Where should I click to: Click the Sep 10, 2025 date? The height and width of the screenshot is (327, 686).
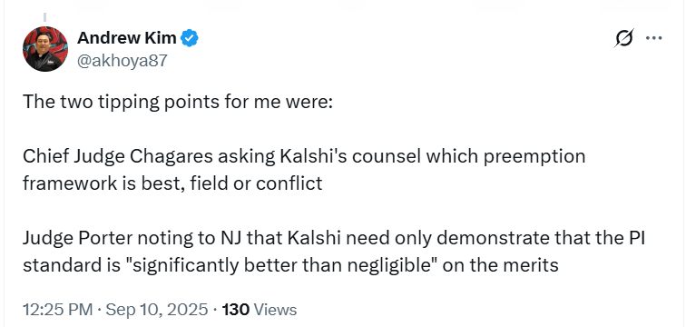(157, 310)
